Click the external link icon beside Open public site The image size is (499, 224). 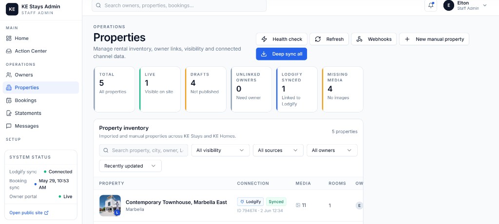tap(46, 212)
